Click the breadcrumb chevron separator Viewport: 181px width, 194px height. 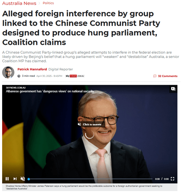click(x=39, y=3)
